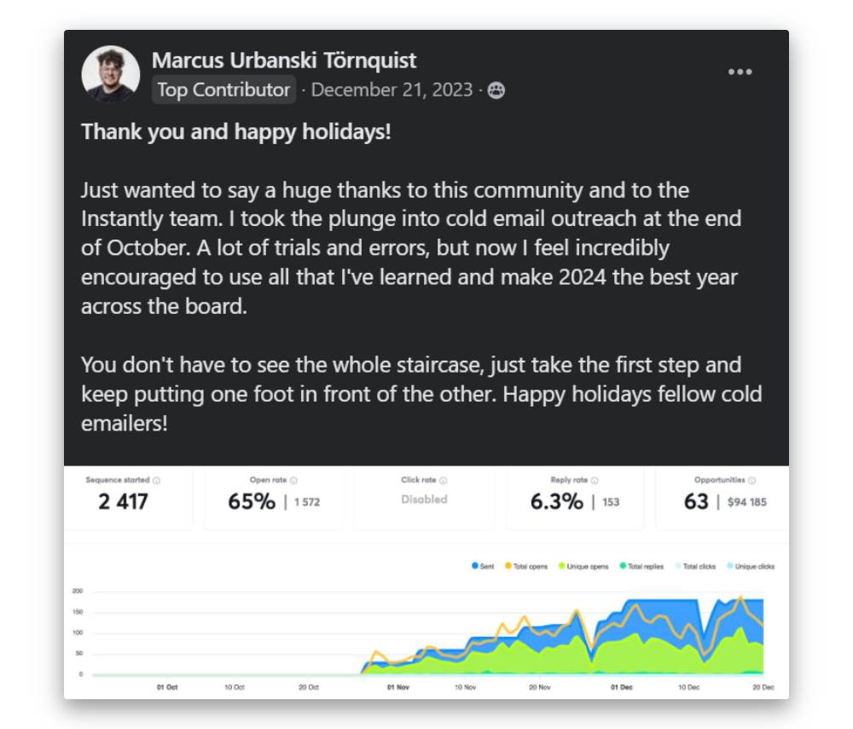Open the December 21, 2023 post timestamp
853x729 pixels.
click(392, 90)
